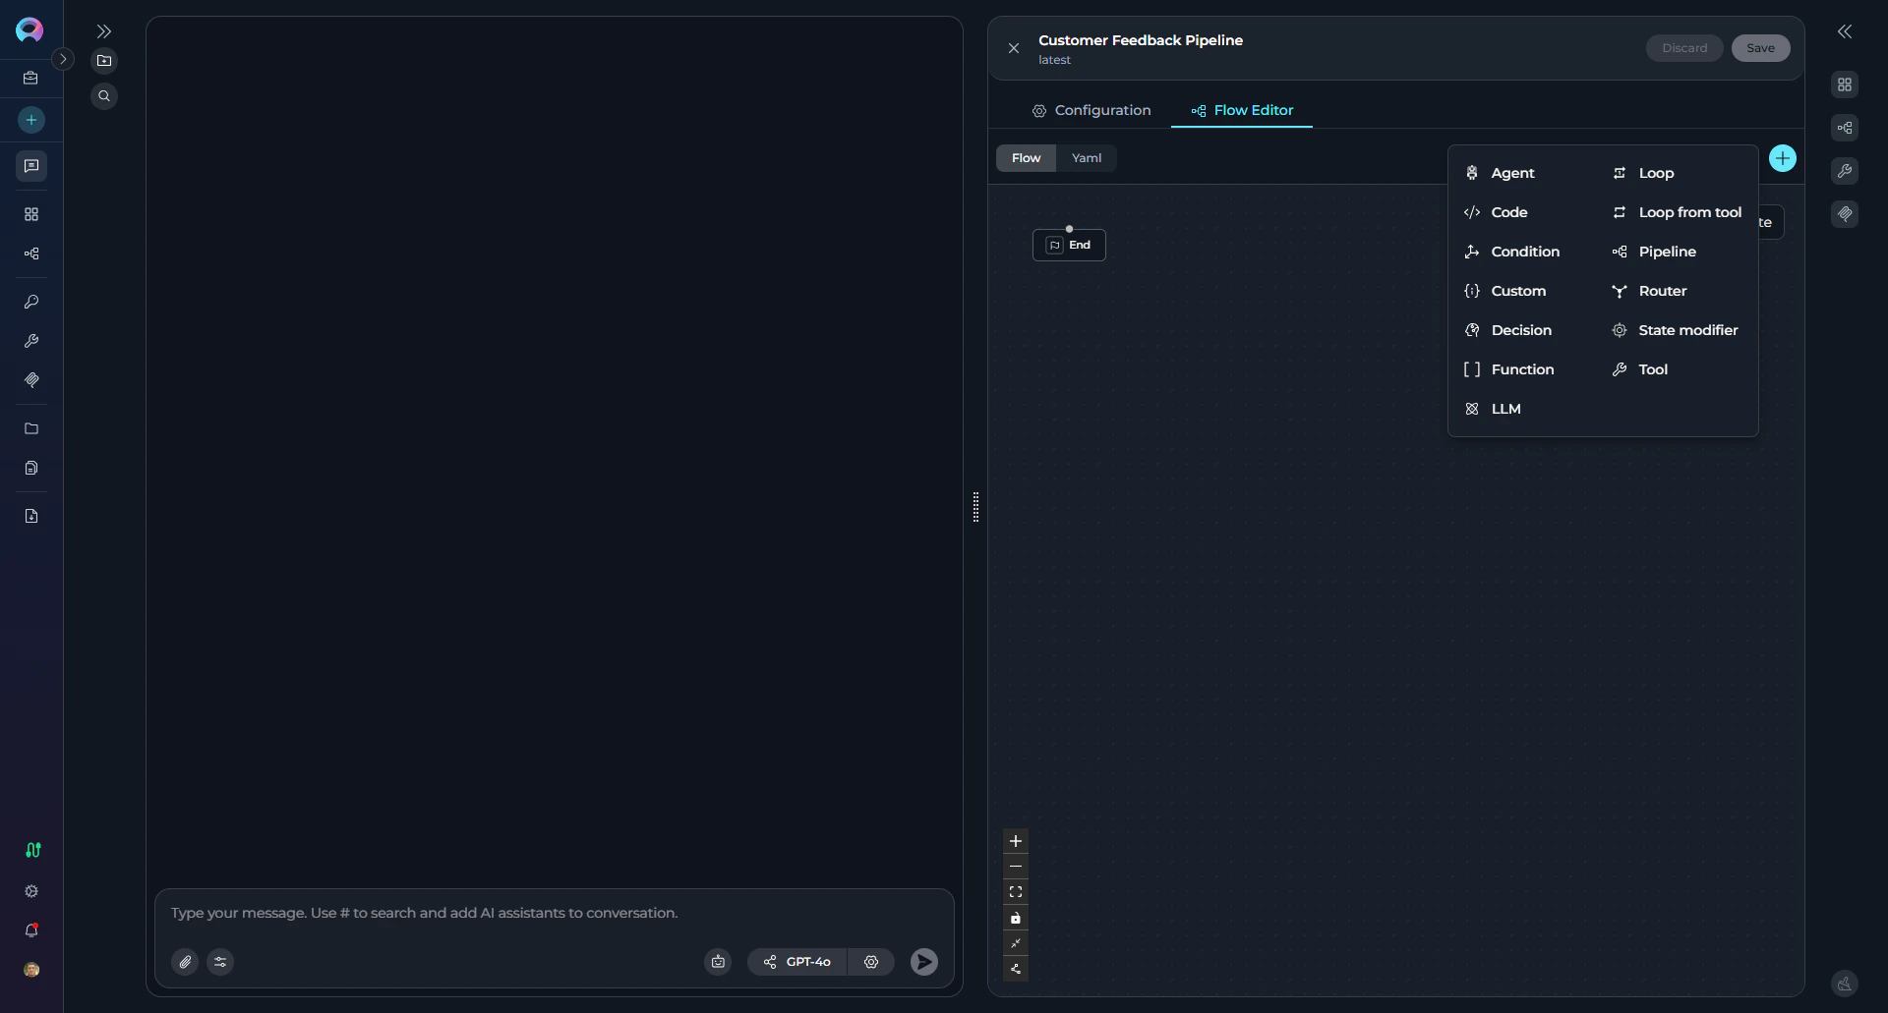Lock the flow canvas
The height and width of the screenshot is (1013, 1888).
click(1015, 919)
